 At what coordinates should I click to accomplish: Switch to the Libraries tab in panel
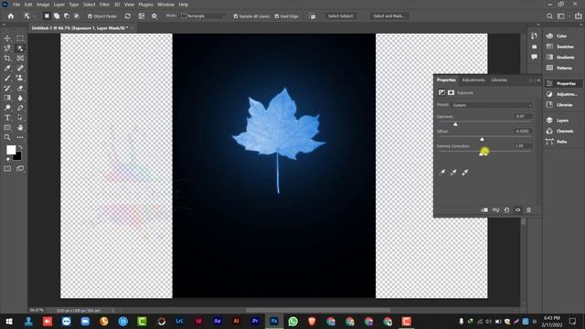pyautogui.click(x=499, y=80)
